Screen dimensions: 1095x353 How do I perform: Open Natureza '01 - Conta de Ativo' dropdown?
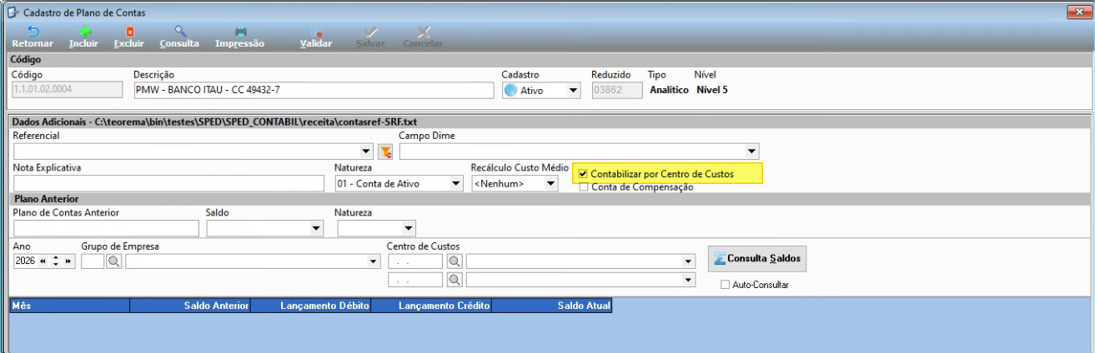point(455,183)
